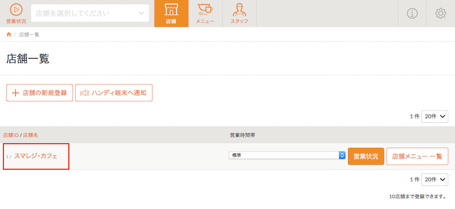Open 店舗メニュー一覧 for スマレジ・カフェ
The height and width of the screenshot is (209, 455).
[417, 156]
